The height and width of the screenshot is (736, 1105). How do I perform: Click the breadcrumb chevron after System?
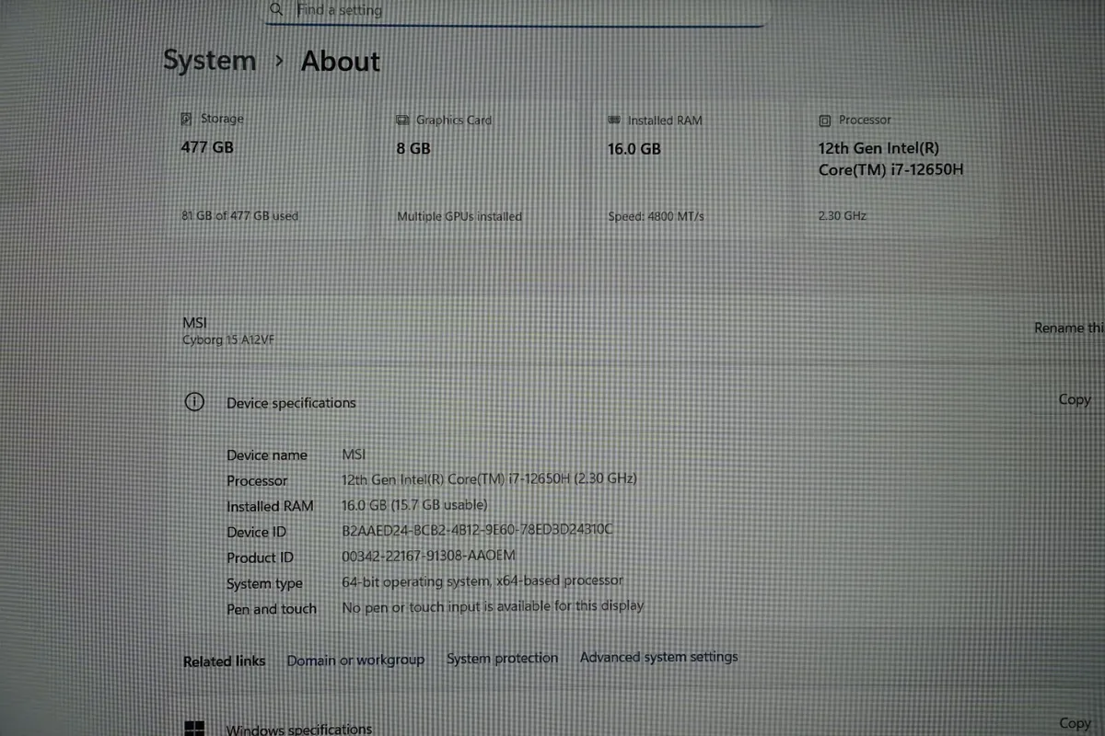tap(279, 62)
